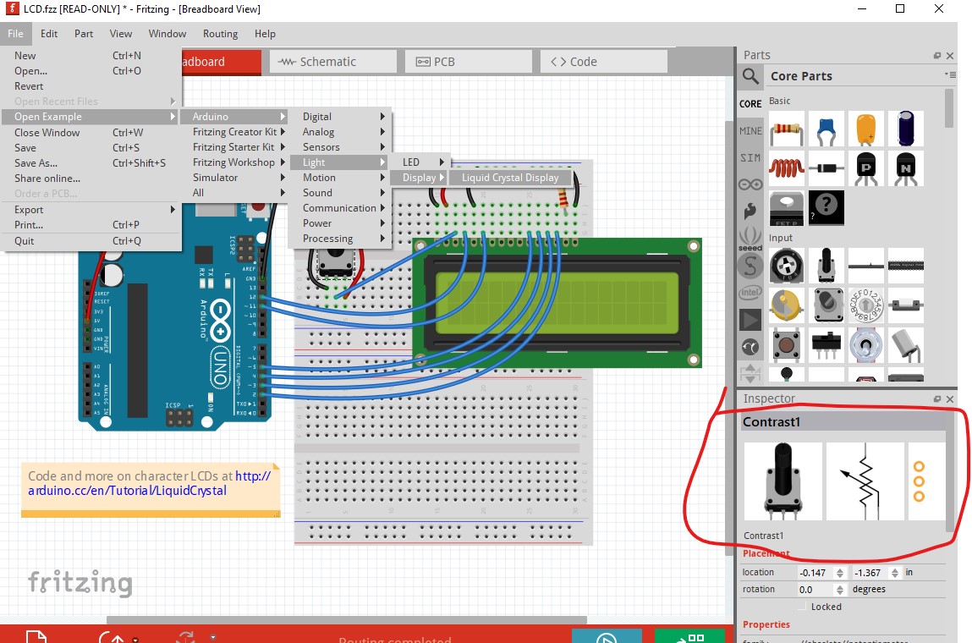Open the parts search magnifier
This screenshot has width=972, height=643.
751,76
